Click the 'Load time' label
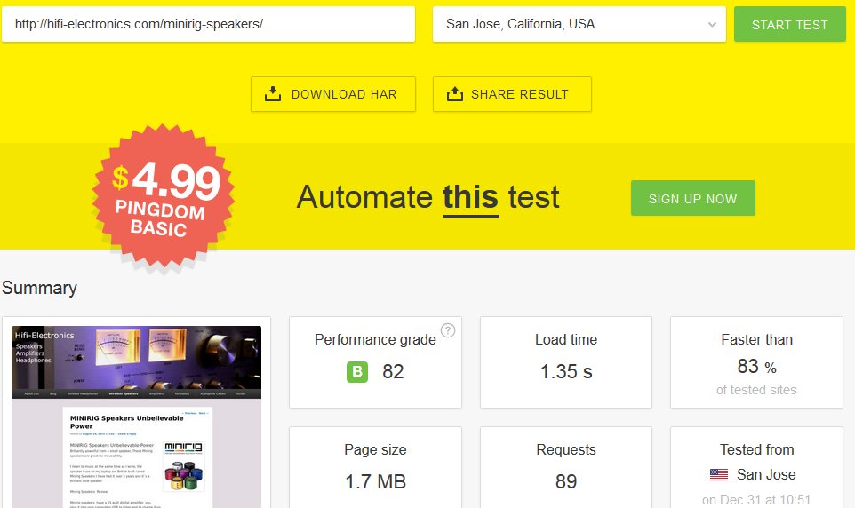 pyautogui.click(x=566, y=339)
